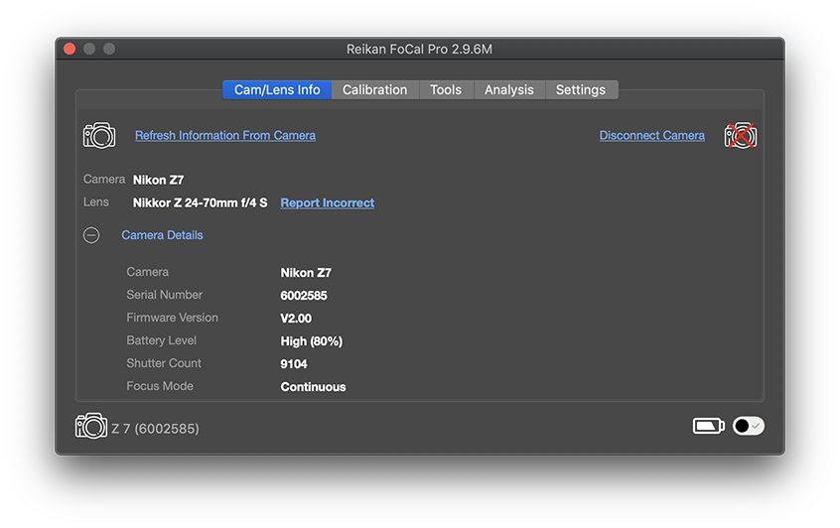840x528 pixels.
Task: Click the camera refresh icon
Action: (99, 136)
